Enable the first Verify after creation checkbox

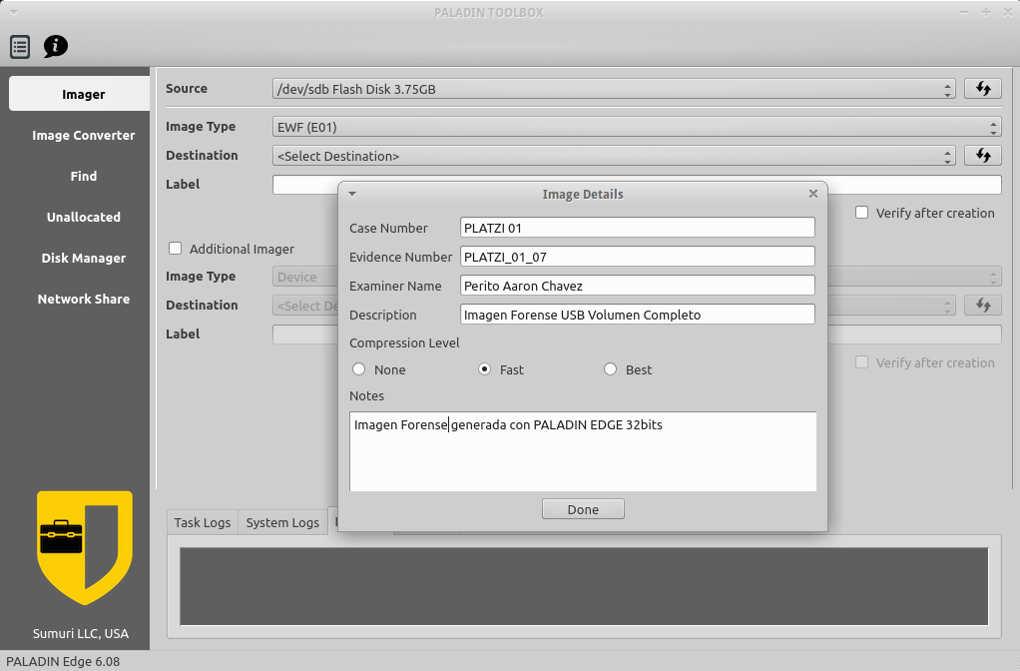coord(862,213)
